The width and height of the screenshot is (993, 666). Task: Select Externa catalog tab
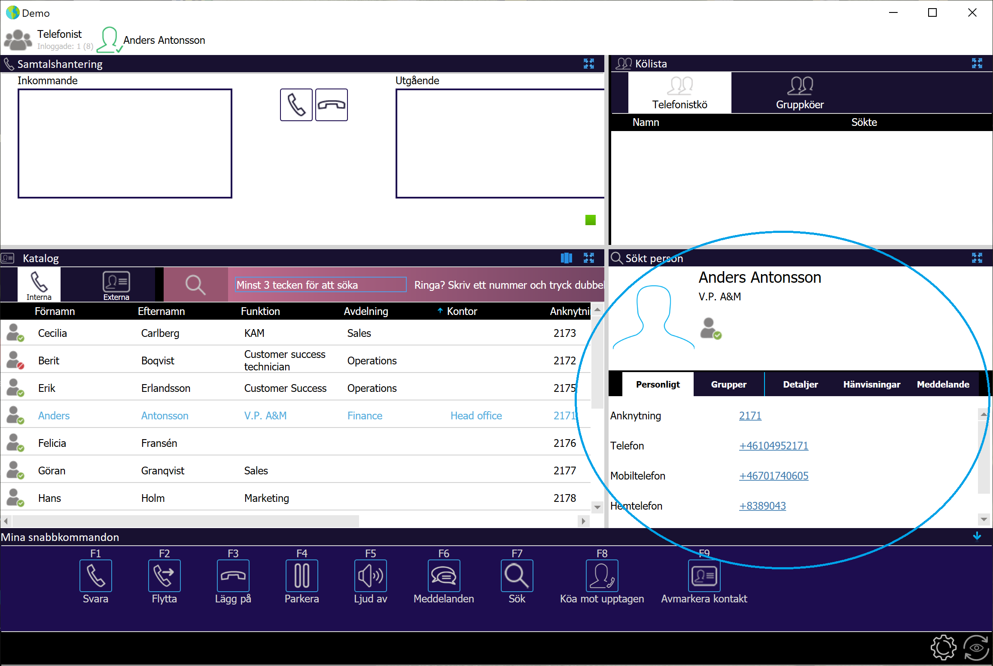click(116, 284)
